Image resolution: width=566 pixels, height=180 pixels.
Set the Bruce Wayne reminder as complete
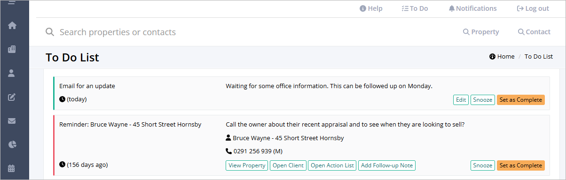coord(520,165)
